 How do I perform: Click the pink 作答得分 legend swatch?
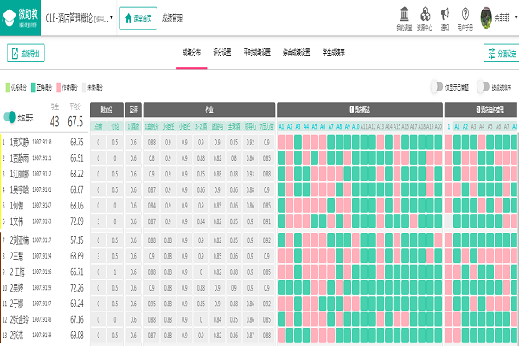coord(57,87)
